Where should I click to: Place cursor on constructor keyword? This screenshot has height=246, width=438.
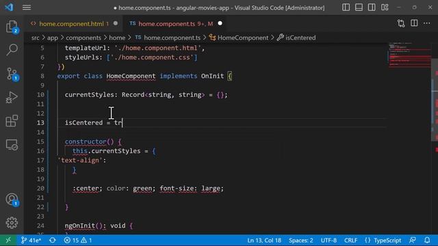coord(86,141)
